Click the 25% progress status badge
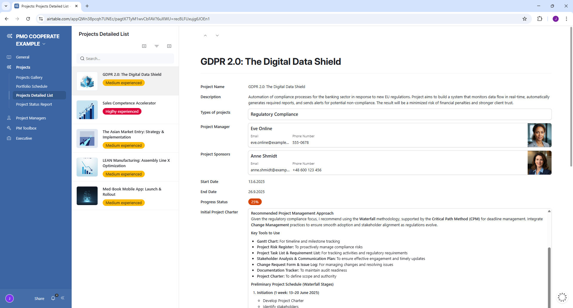573x308 pixels. [x=255, y=202]
